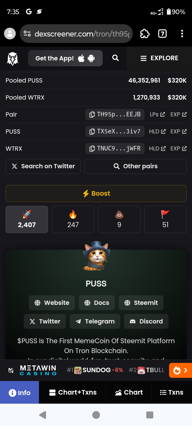Open browser extensions puzzle icon
Viewport: 192px width, 426px height.
coord(145,34)
